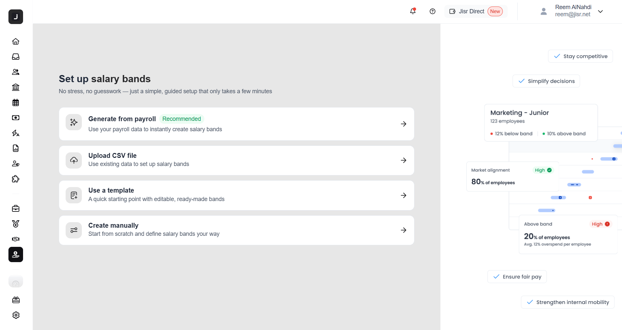Open the inbox tray icon in sidebar

(x=16, y=57)
